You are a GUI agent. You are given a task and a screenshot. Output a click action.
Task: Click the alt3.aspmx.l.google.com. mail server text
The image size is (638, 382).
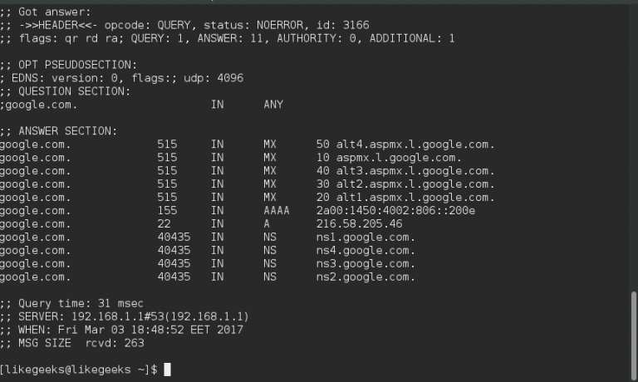click(x=415, y=171)
